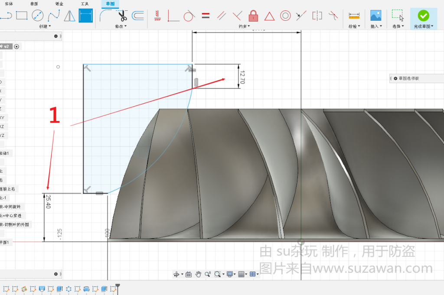Viewport: 444px width, 295px height.
Task: Apply the Curvature constraint
Action: coord(333,16)
